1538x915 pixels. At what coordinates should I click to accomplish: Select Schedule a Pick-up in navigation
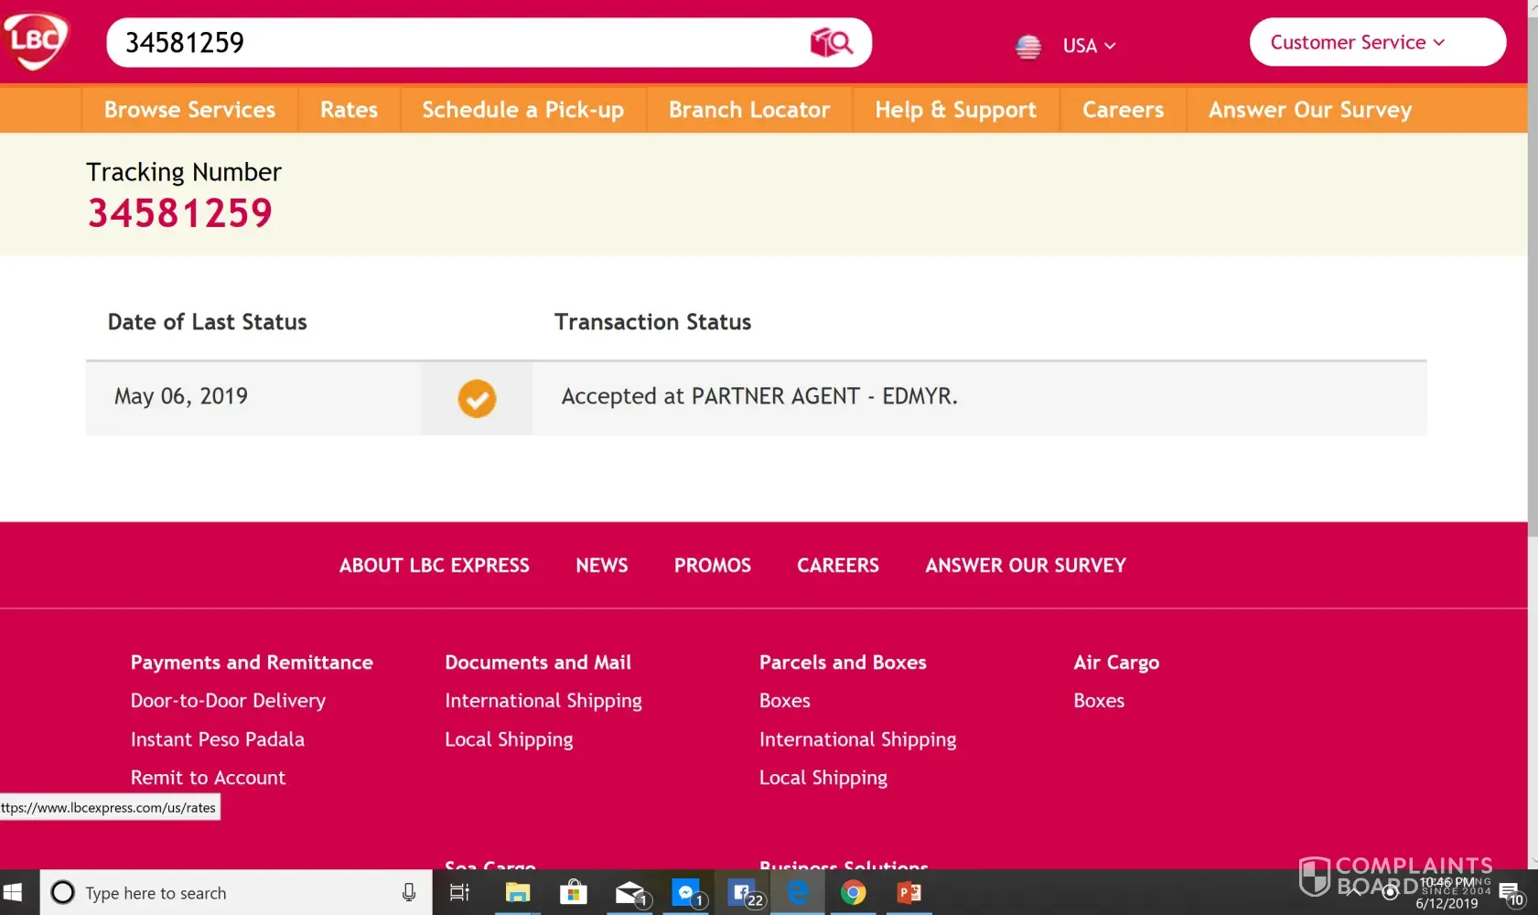pyautogui.click(x=522, y=110)
